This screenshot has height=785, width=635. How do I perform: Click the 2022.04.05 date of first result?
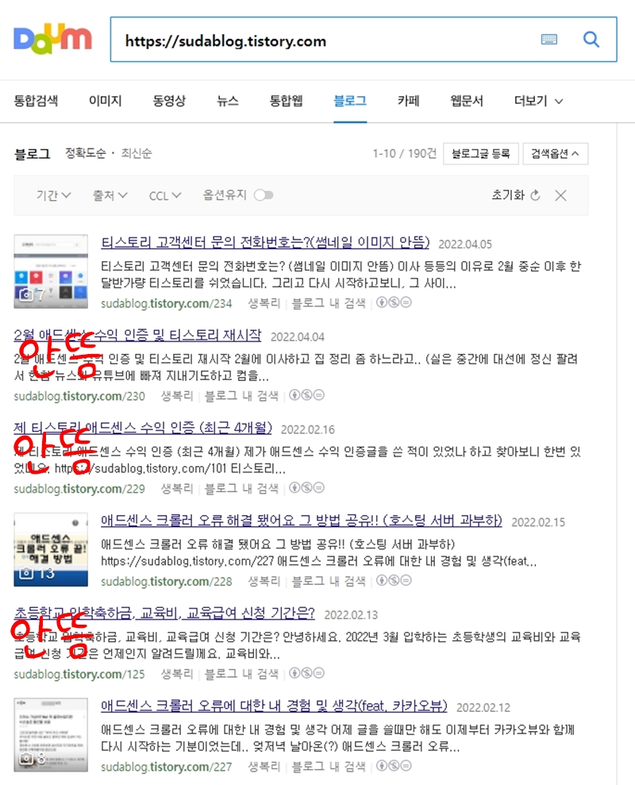(465, 244)
